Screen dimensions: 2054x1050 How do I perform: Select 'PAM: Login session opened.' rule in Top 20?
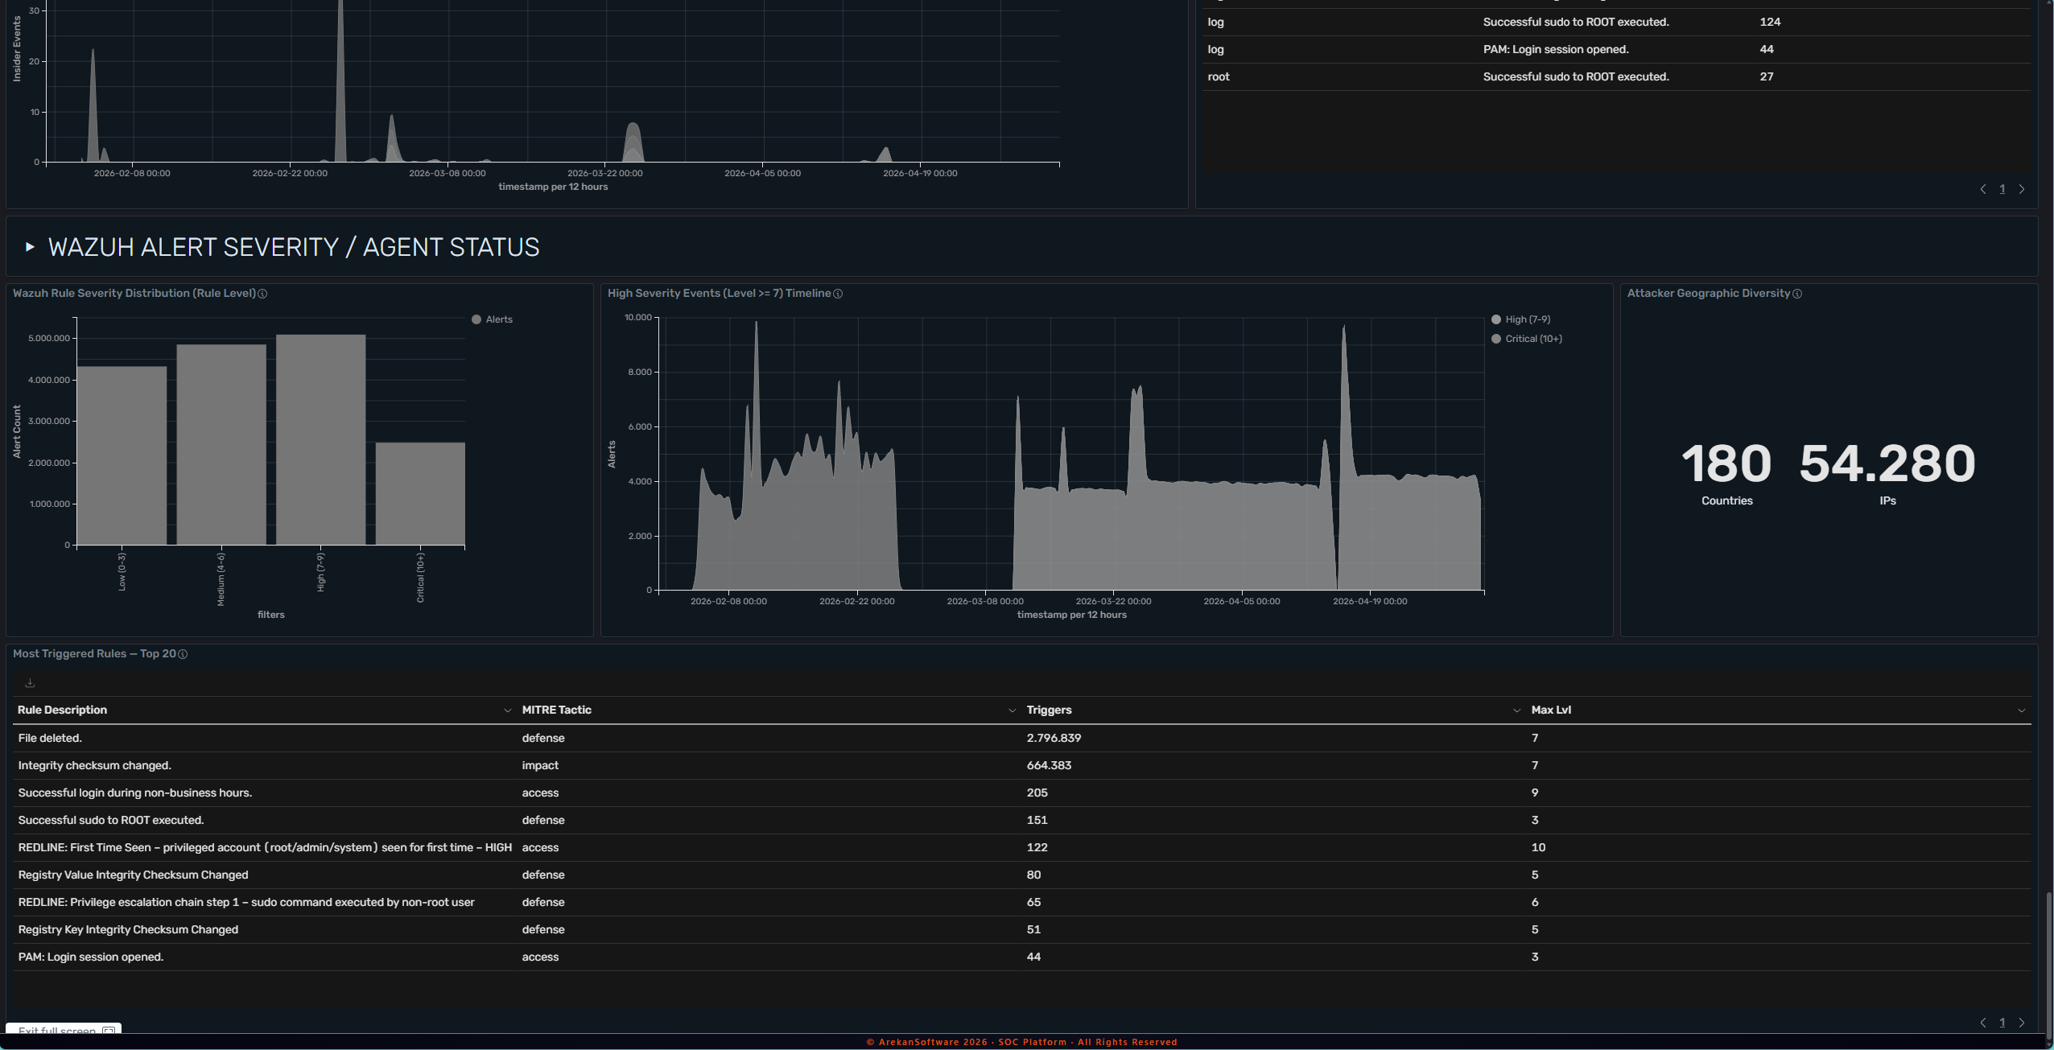coord(1022,957)
